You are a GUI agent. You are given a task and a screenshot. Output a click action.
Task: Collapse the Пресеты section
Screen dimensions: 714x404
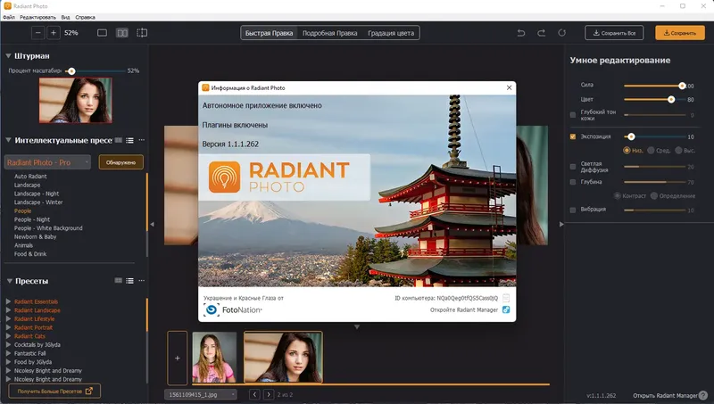coord(9,281)
